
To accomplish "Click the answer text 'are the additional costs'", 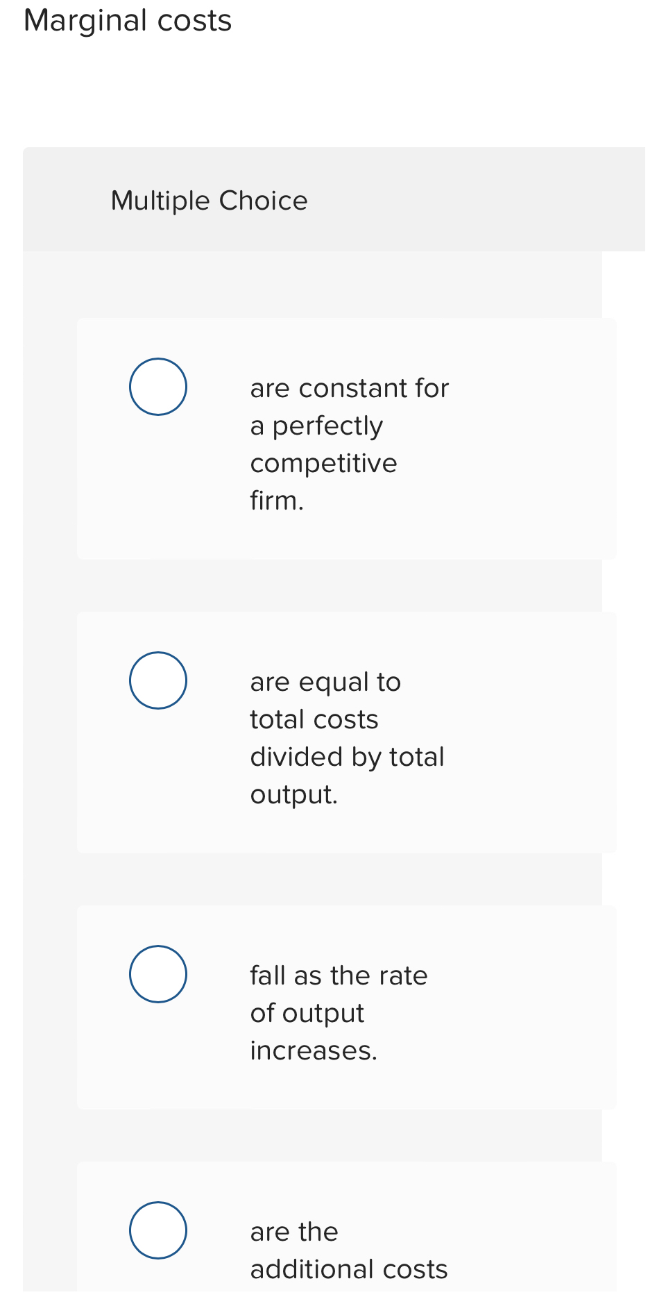I will [347, 1250].
